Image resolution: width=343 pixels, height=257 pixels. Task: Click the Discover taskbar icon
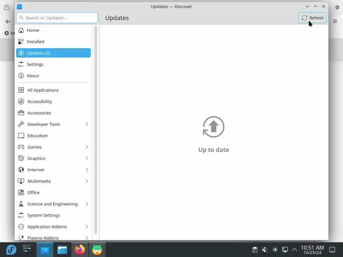[x=45, y=250]
